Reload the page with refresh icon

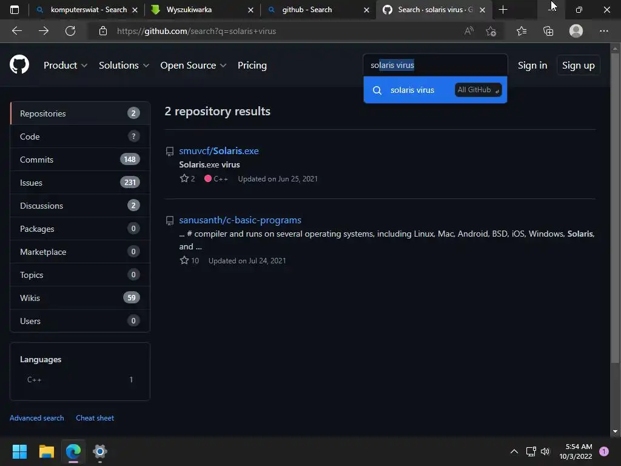70,31
